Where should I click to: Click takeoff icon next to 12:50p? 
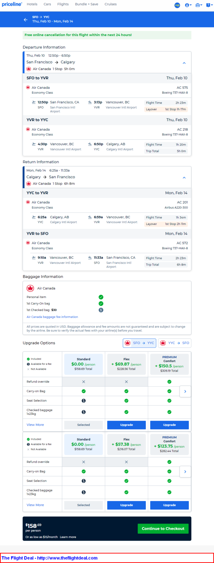34,102
